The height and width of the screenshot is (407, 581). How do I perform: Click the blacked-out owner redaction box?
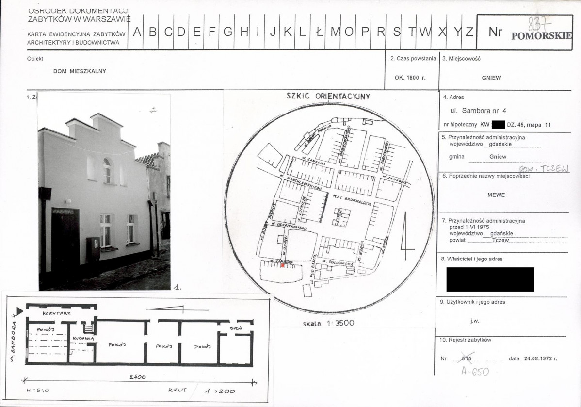click(490, 279)
